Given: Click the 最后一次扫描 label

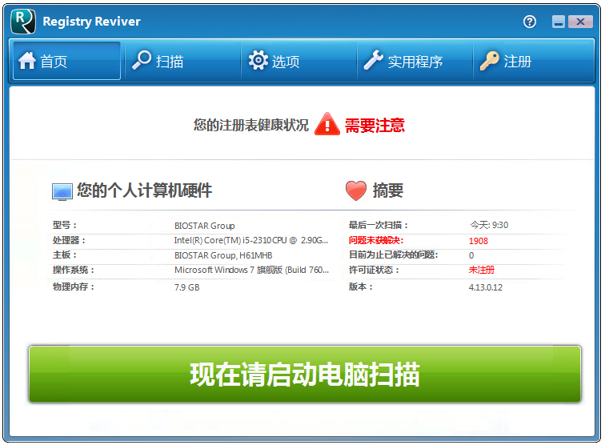Looking at the screenshot, I should point(378,225).
